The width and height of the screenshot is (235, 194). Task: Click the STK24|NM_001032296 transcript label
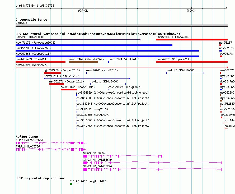tap(98, 166)
